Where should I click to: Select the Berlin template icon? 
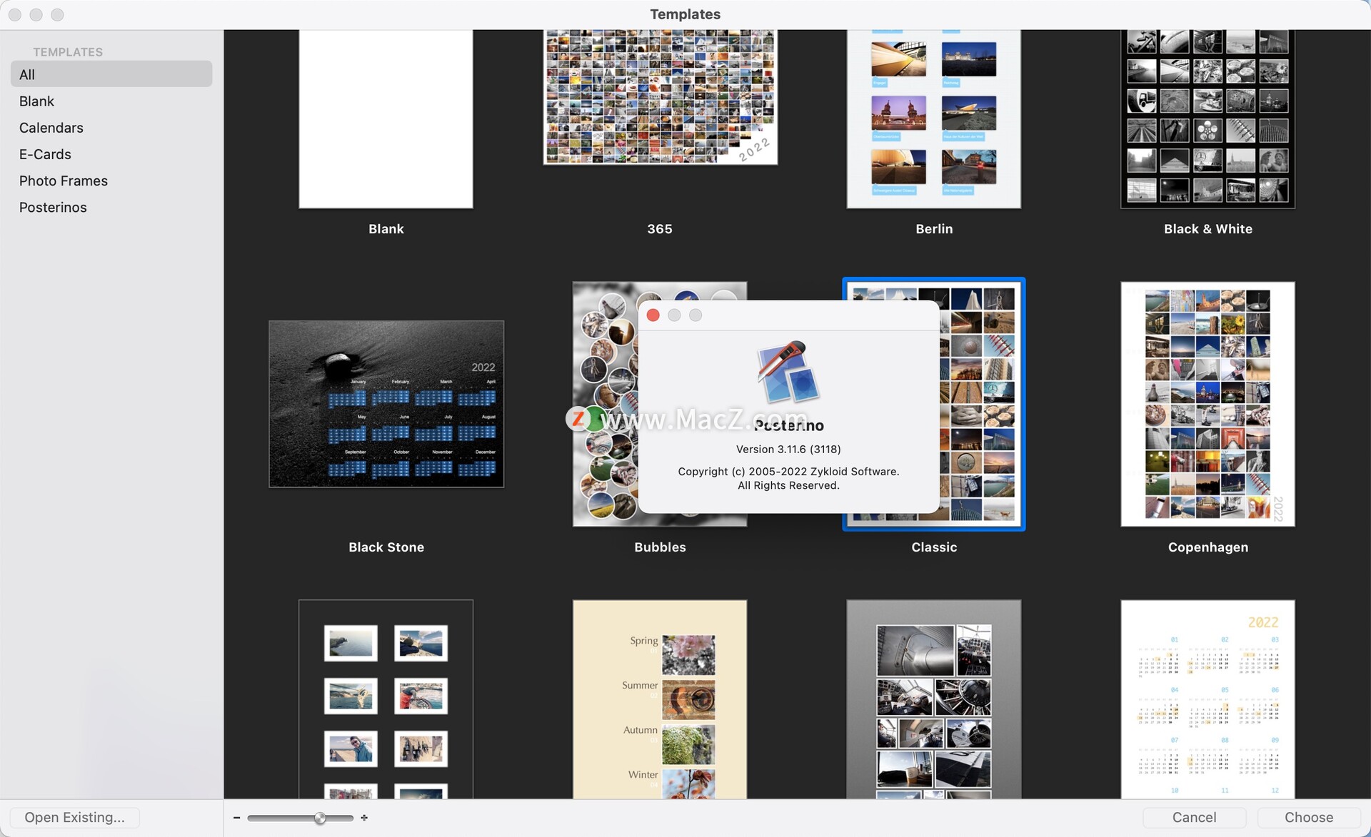click(933, 118)
